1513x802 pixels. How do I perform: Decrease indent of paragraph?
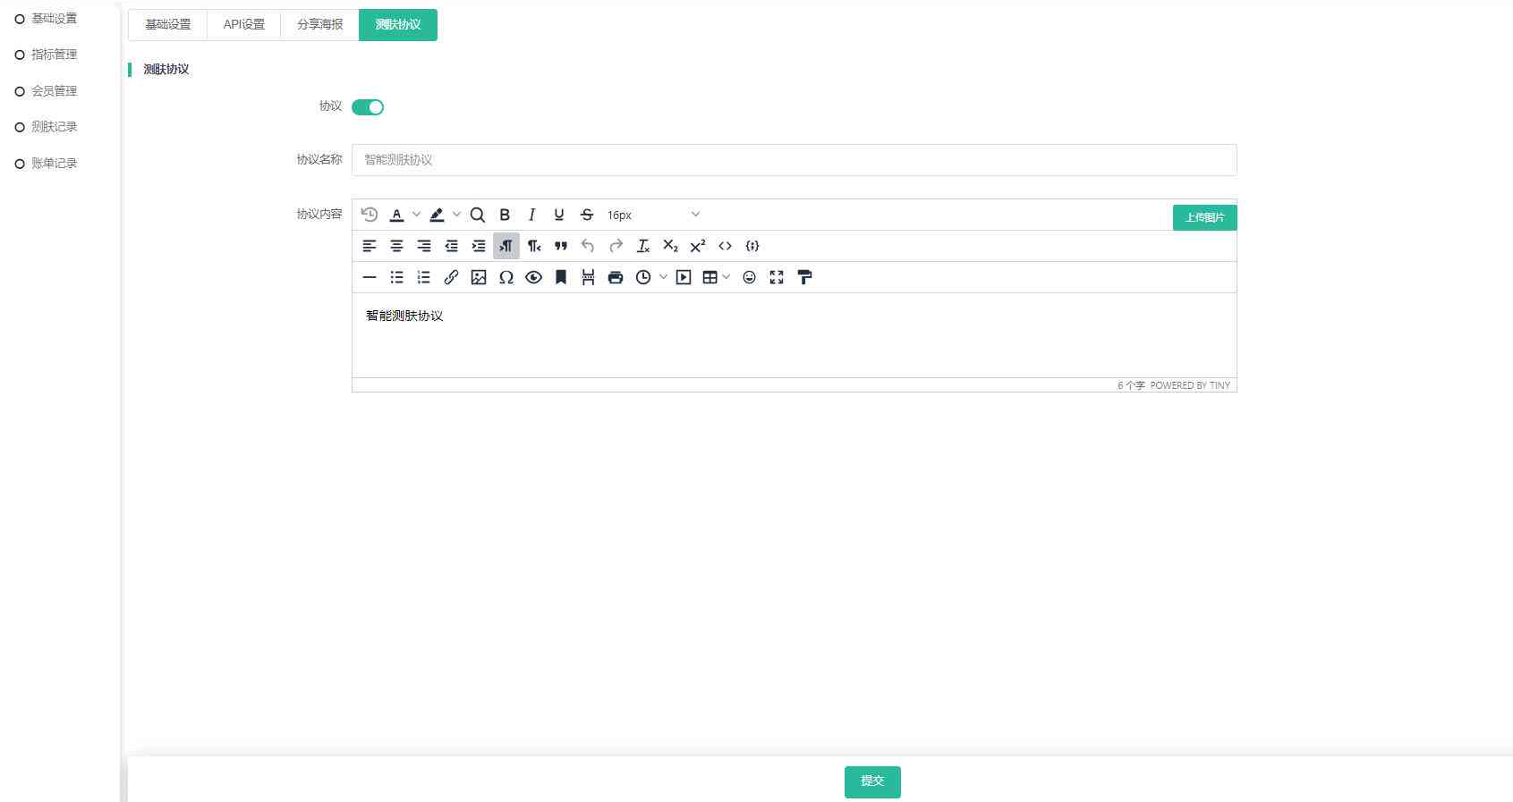point(452,246)
